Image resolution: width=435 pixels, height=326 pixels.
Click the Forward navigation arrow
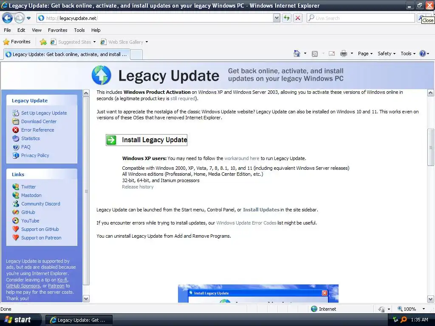tap(19, 18)
